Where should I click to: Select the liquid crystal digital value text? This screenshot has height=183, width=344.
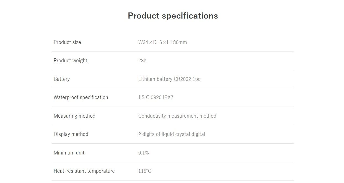click(183, 134)
